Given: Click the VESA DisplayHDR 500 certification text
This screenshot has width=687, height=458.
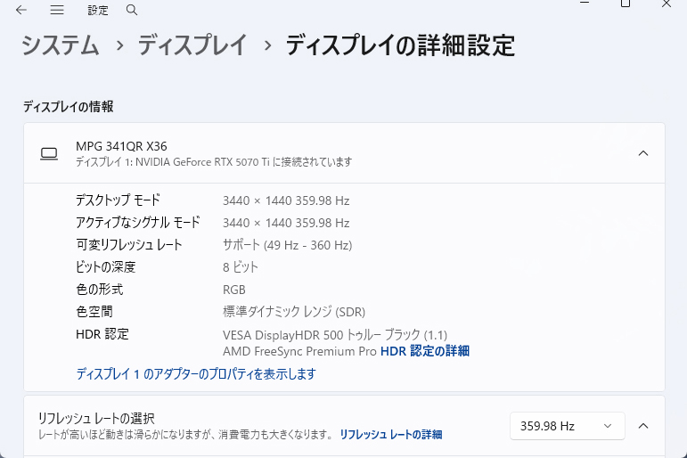Looking at the screenshot, I should pyautogui.click(x=335, y=335).
